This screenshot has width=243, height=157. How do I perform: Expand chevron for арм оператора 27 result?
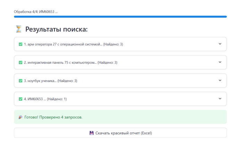pyautogui.click(x=220, y=44)
